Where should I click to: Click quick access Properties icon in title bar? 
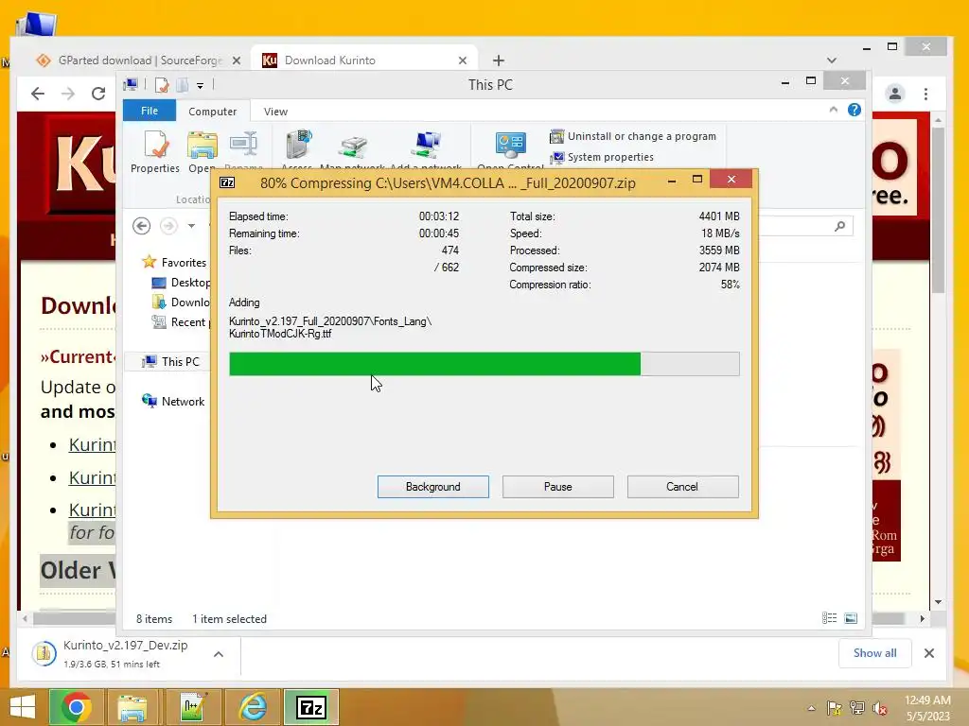click(162, 85)
